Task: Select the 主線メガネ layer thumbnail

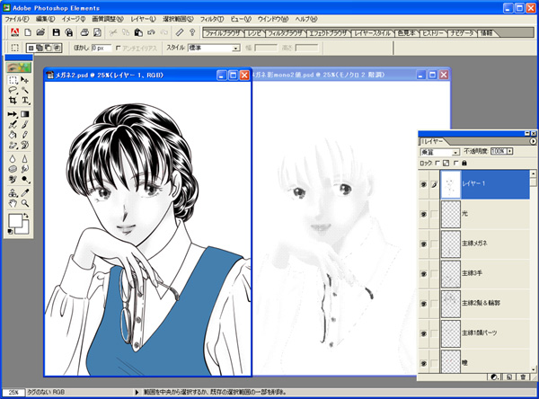Action: 450,244
